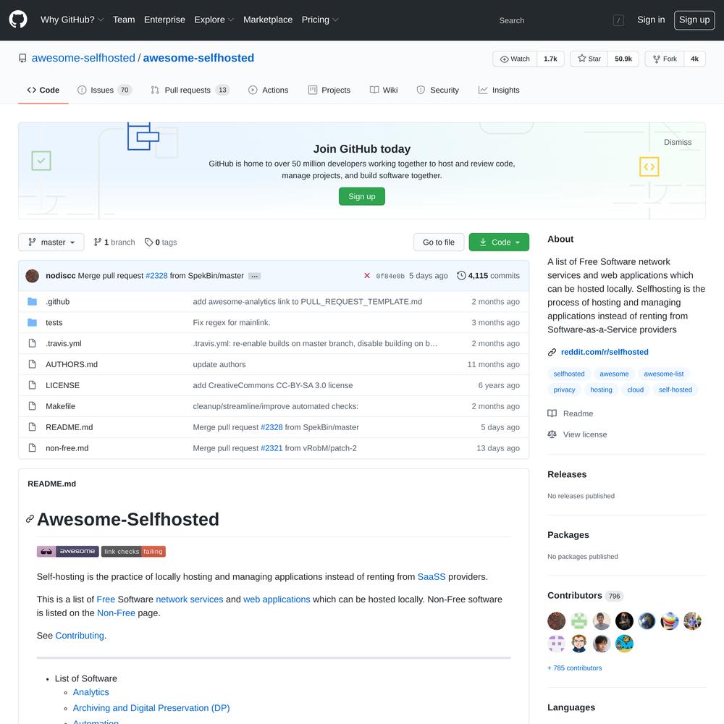This screenshot has height=724, width=724.
Task: Click the anchor link icon beside Awesome-Selfhosted heading
Action: pyautogui.click(x=30, y=519)
